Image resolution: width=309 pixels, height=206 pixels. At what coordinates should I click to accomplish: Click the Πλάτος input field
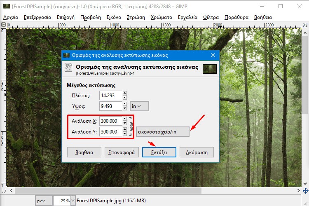pyautogui.click(x=111, y=96)
